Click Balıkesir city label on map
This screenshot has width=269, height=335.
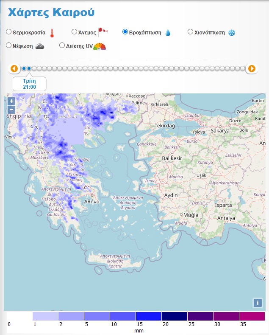(172, 158)
